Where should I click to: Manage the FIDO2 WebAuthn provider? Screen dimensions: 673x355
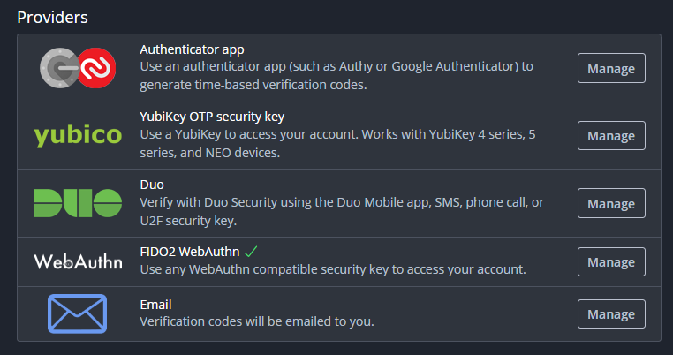click(x=611, y=262)
